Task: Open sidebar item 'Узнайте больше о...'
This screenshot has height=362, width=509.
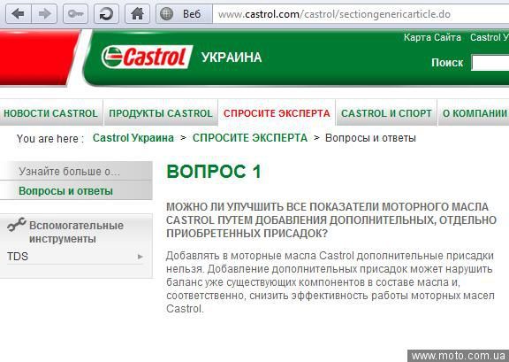Action: (x=76, y=171)
